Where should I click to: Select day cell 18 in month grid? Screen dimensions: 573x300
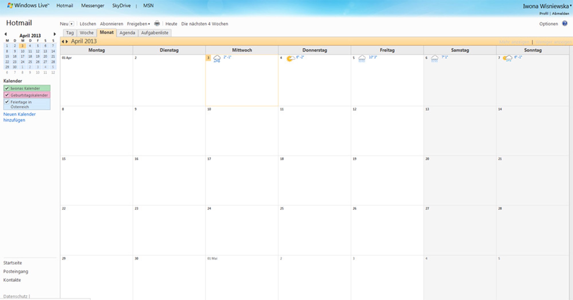(x=314, y=181)
